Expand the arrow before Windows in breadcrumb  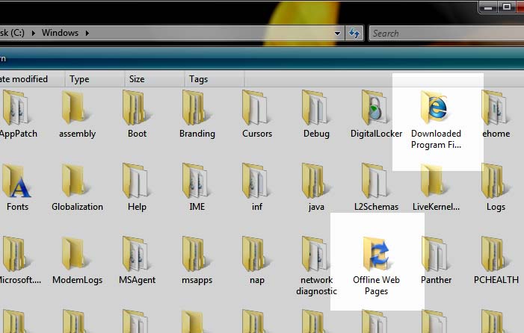tap(34, 33)
